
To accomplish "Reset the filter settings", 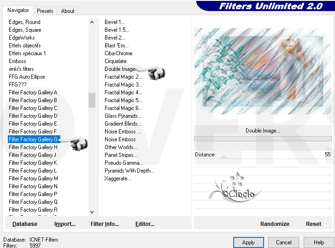I will pos(313,224).
